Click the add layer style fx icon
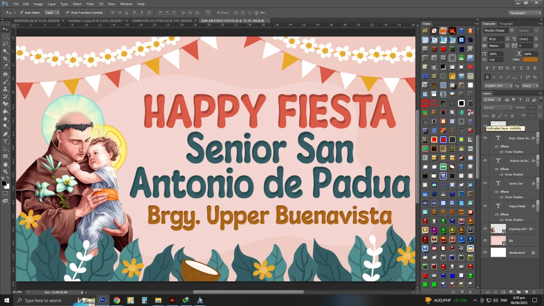 pos(496,292)
